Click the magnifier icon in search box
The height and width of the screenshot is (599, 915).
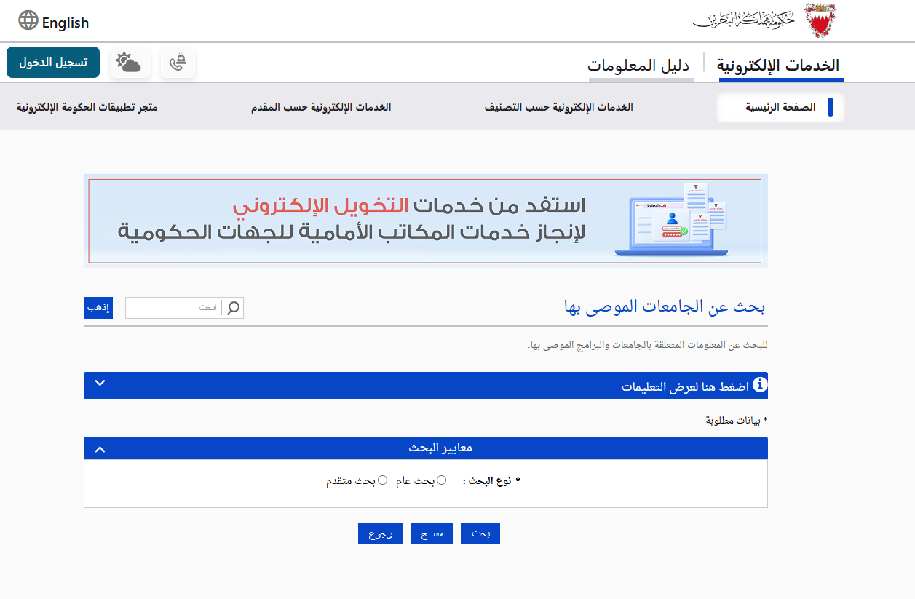point(234,308)
